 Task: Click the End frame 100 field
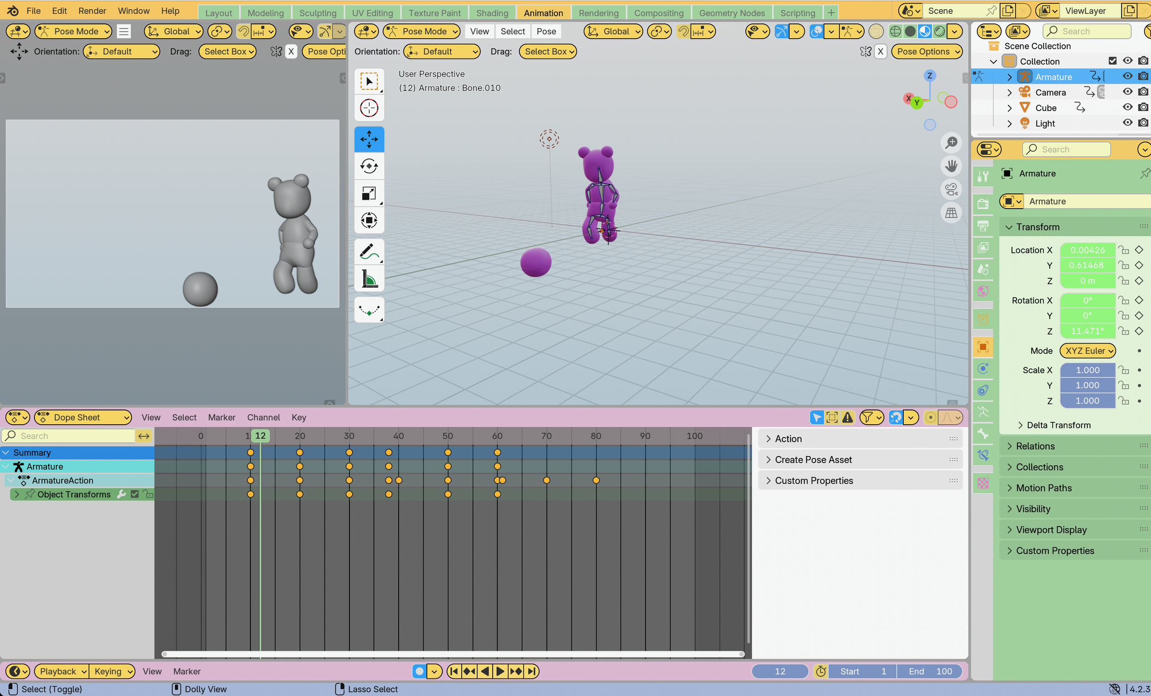click(930, 671)
